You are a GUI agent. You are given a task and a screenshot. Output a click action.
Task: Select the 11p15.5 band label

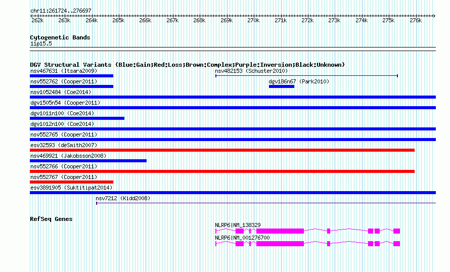[41, 43]
